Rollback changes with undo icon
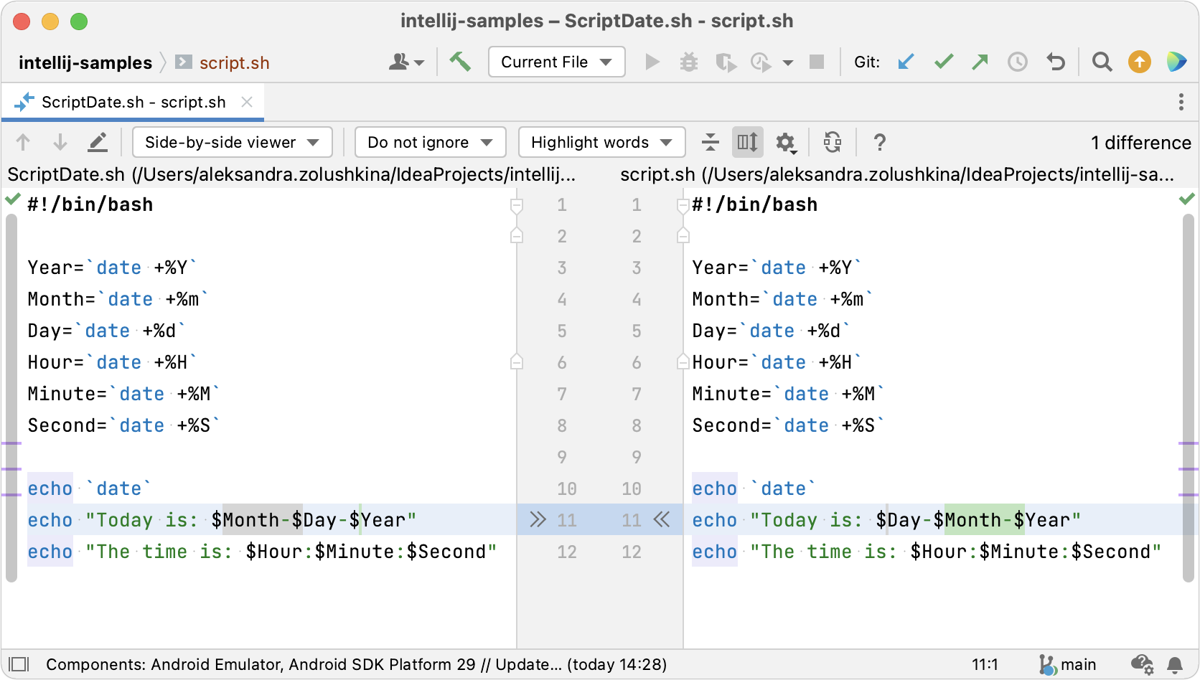 point(1055,62)
